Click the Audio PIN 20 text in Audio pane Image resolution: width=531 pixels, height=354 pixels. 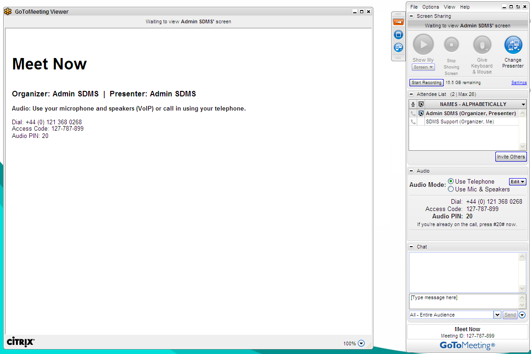tap(452, 216)
